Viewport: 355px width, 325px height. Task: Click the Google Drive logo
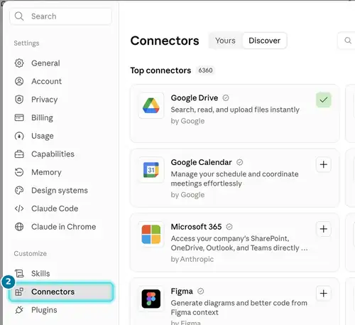point(151,105)
